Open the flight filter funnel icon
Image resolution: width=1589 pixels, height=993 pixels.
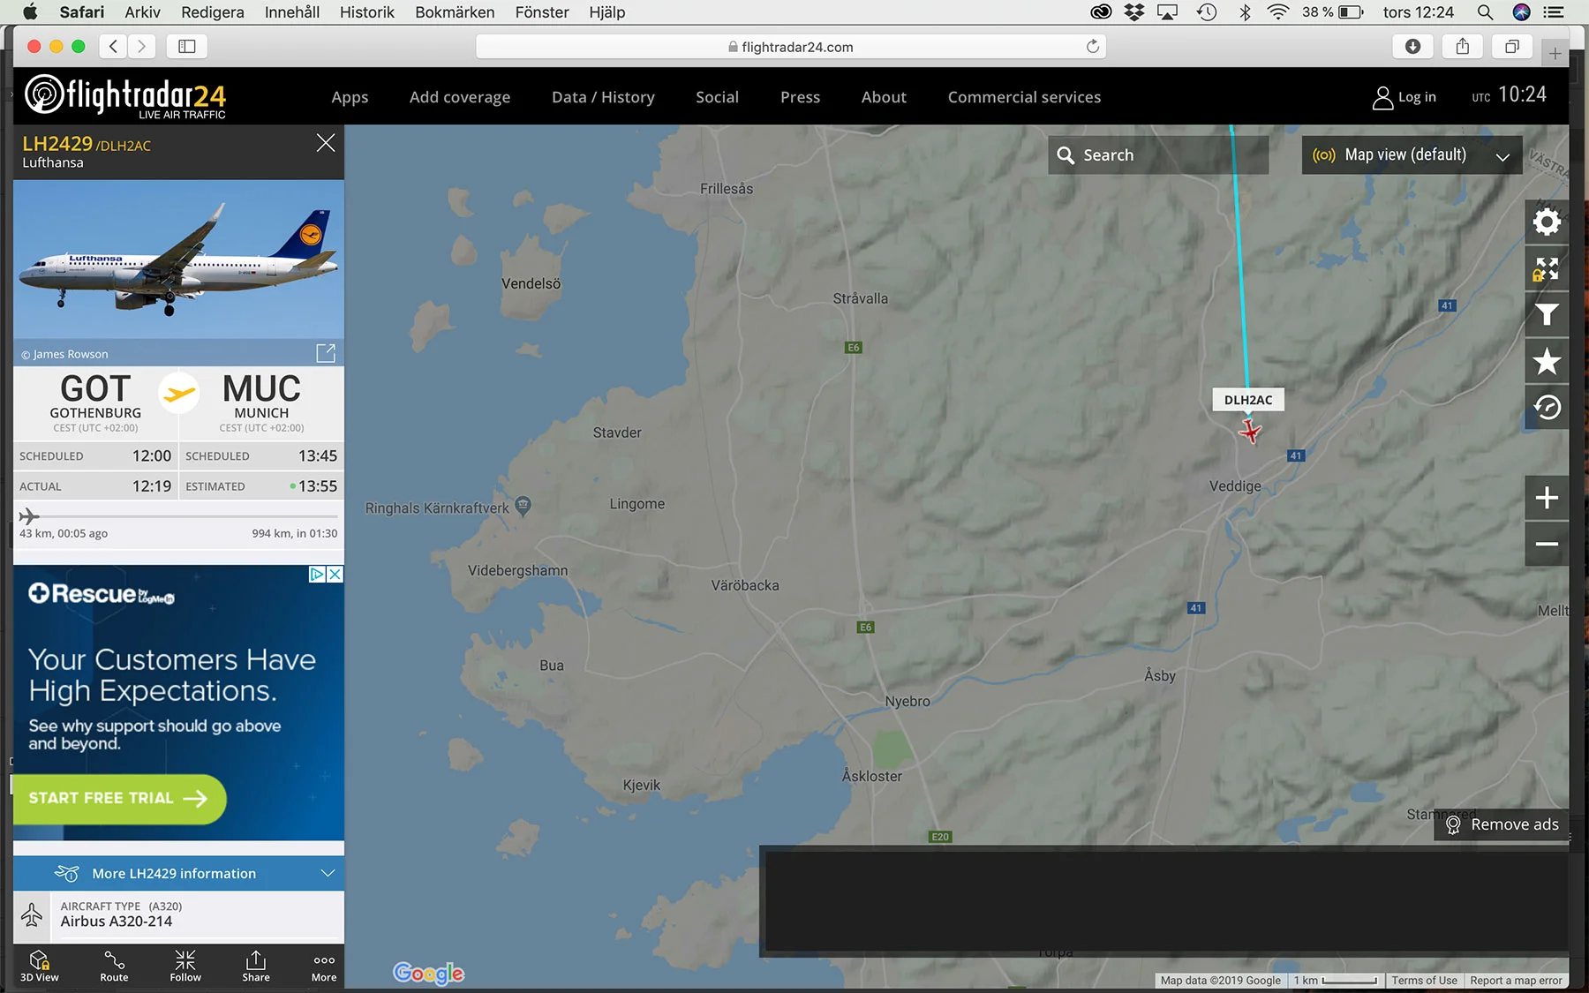[1547, 315]
